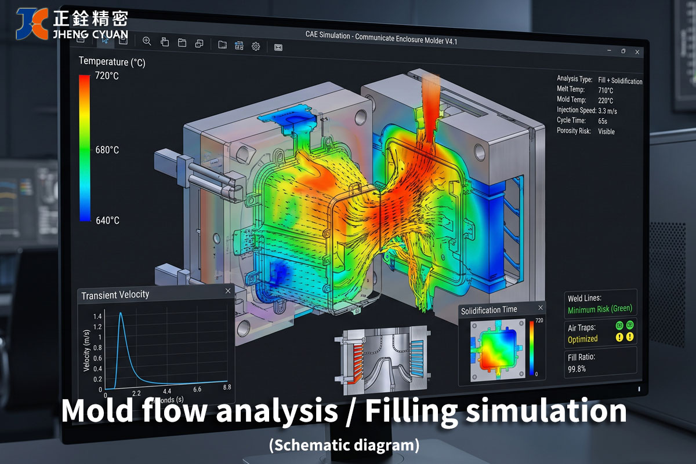This screenshot has height=464, width=696.
Task: Close the Transient Velocity panel
Action: point(227,291)
